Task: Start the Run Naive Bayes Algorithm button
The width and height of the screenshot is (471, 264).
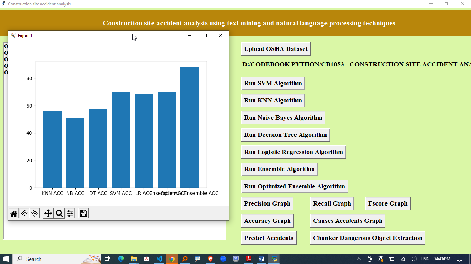Action: coord(283,118)
